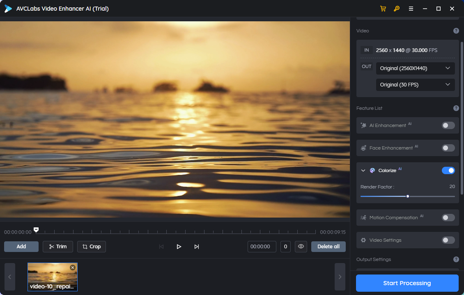Click the Output Settings help icon
This screenshot has height=295, width=464.
pyautogui.click(x=456, y=259)
